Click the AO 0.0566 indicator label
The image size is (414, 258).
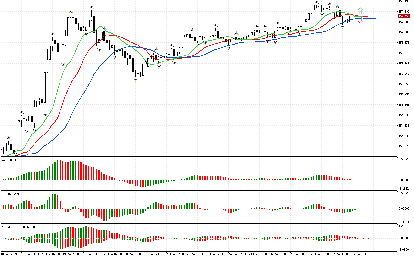9,160
